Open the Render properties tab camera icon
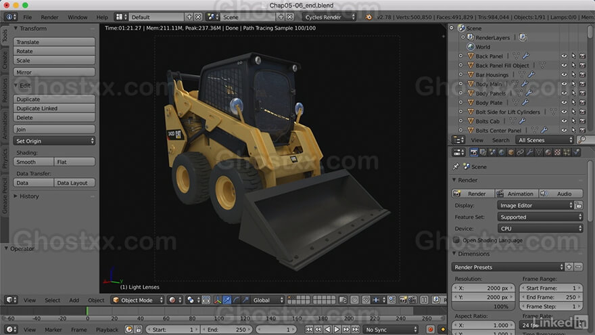The width and height of the screenshot is (595, 335). (x=474, y=152)
